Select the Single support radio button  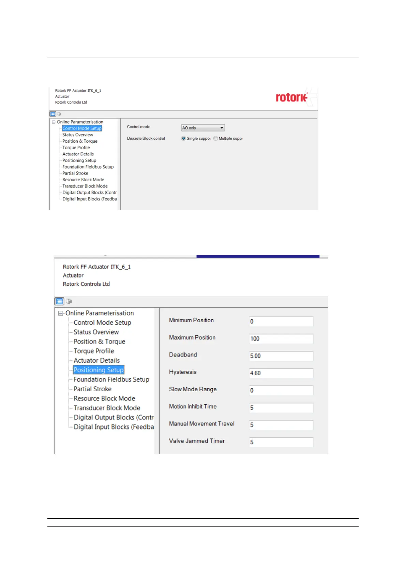tap(184, 138)
